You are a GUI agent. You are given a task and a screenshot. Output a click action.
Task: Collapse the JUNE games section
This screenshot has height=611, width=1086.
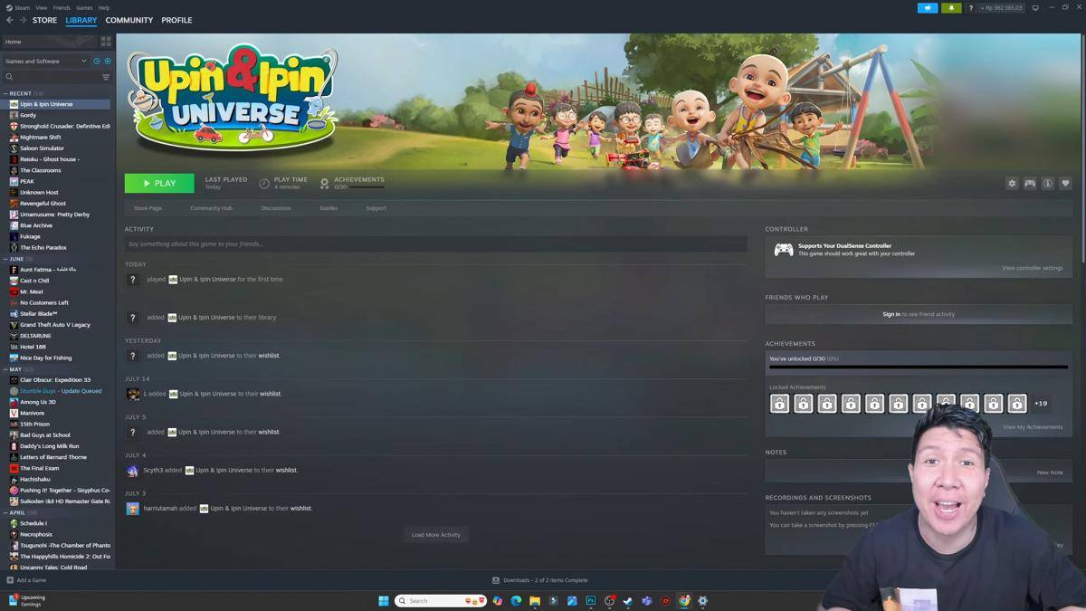point(5,259)
